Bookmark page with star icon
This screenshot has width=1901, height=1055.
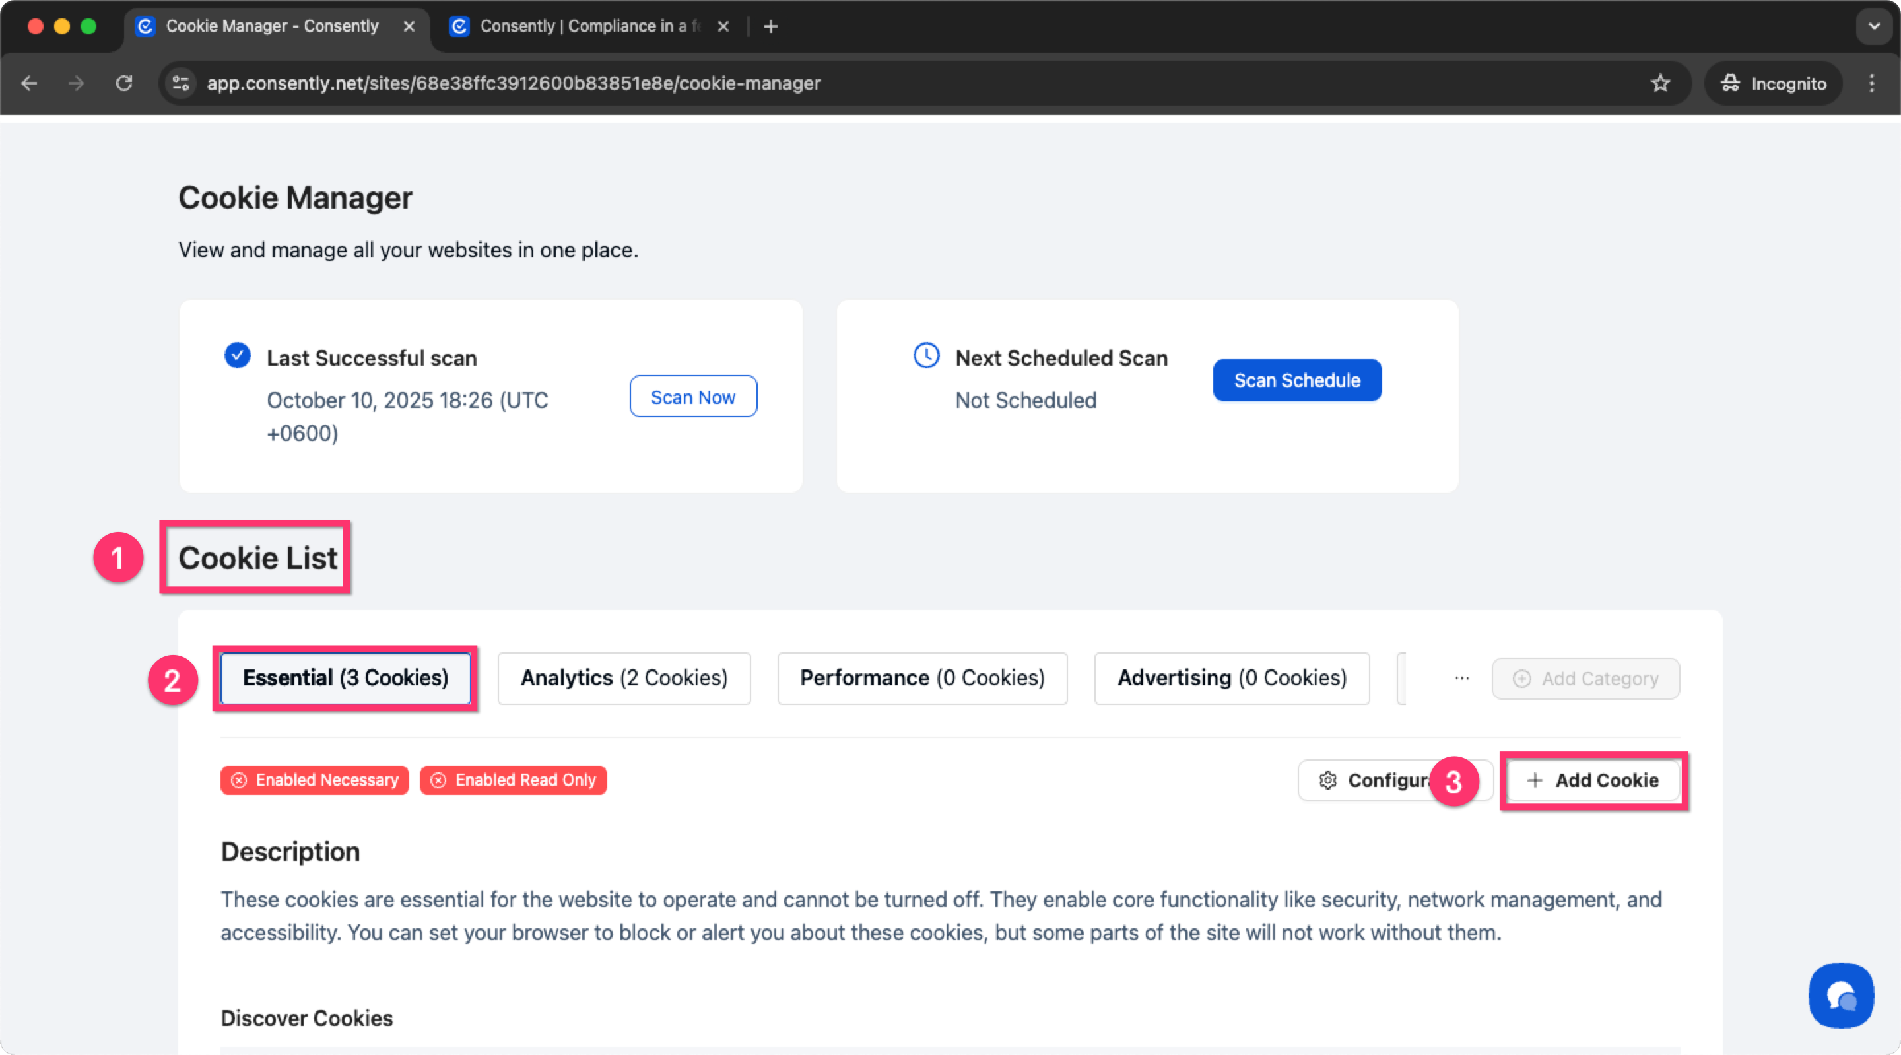tap(1661, 83)
